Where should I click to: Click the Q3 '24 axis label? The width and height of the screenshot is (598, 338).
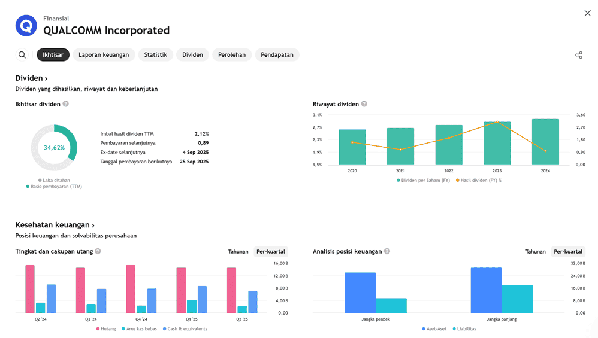(90, 319)
